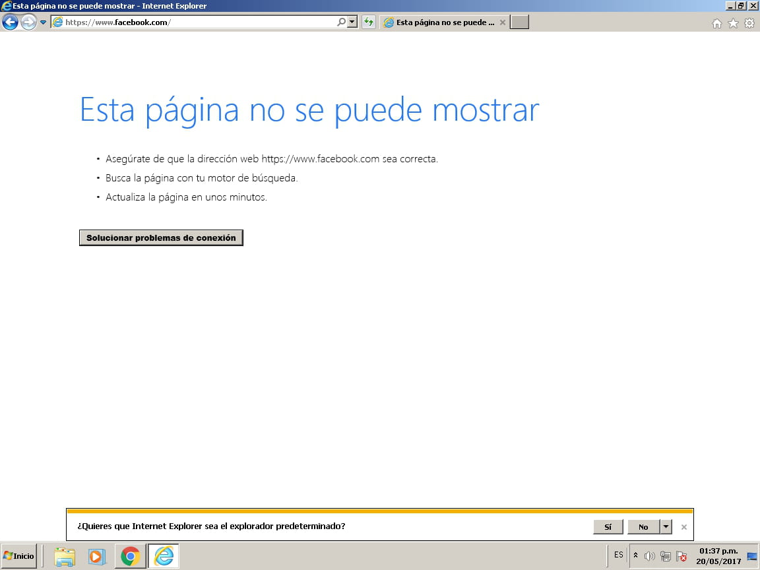Image resolution: width=760 pixels, height=570 pixels.
Task: Show hidden tray icons arrow
Action: coord(635,555)
